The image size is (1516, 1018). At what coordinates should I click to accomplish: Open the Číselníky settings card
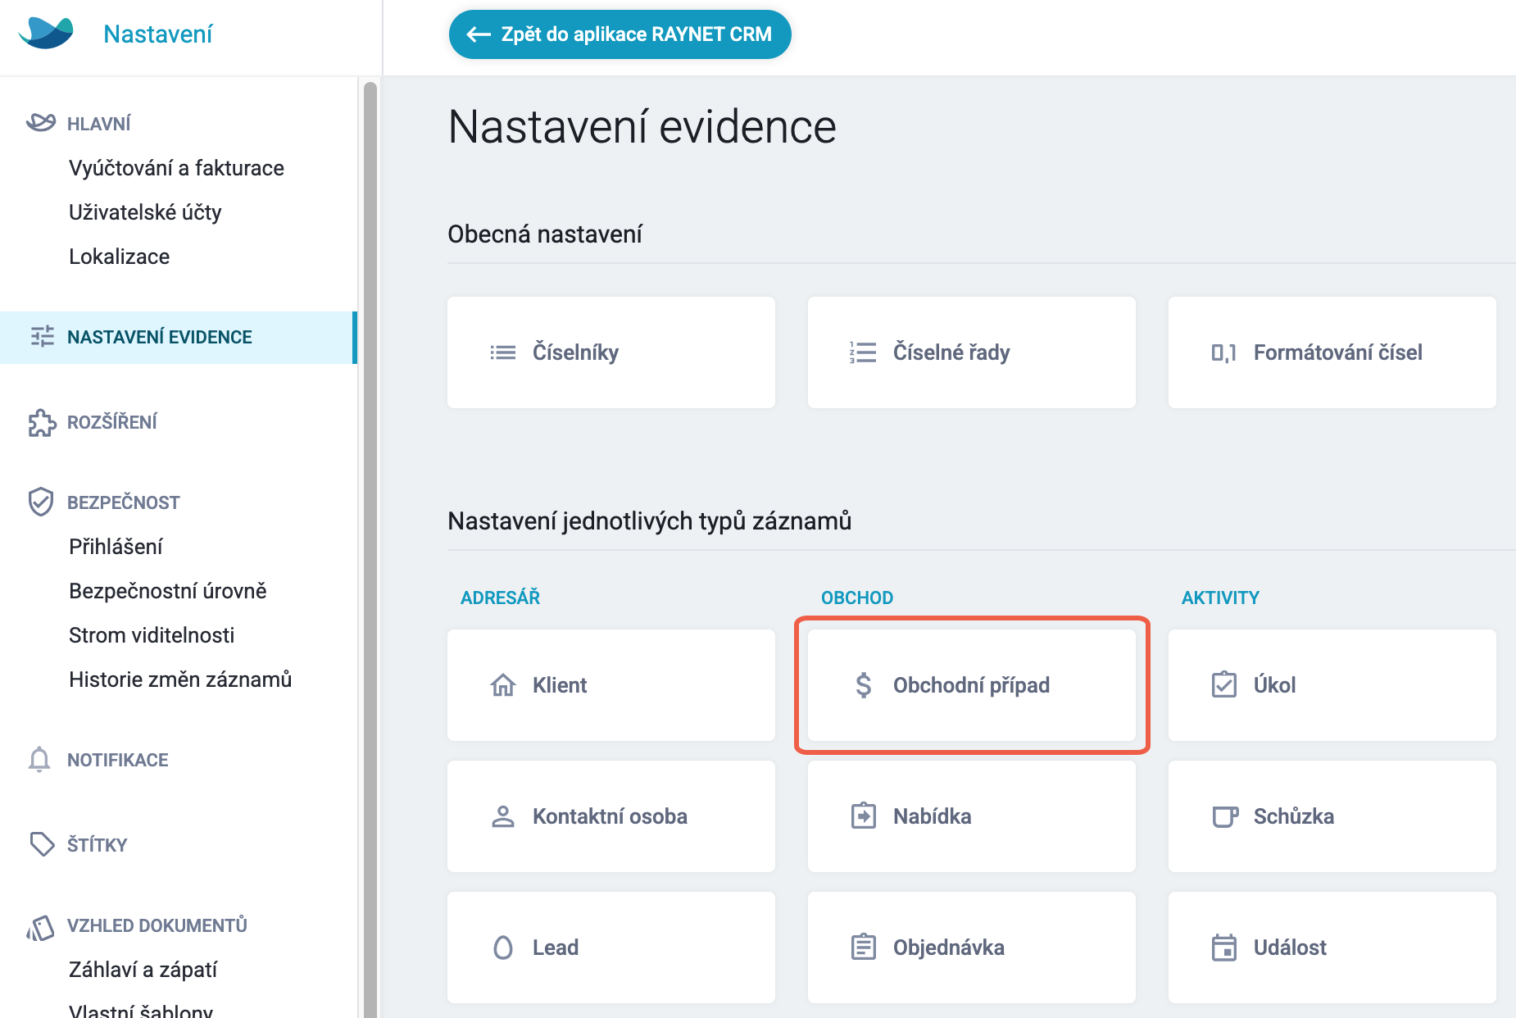tap(611, 352)
